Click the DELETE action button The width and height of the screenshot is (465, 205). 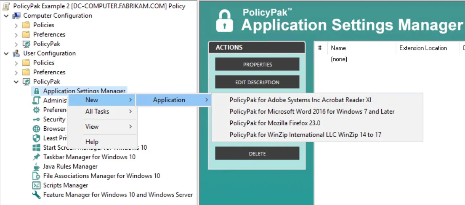click(x=257, y=153)
